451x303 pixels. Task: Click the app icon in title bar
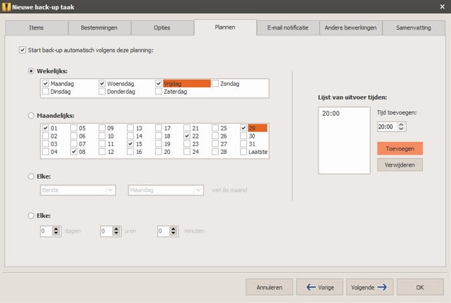6,7
